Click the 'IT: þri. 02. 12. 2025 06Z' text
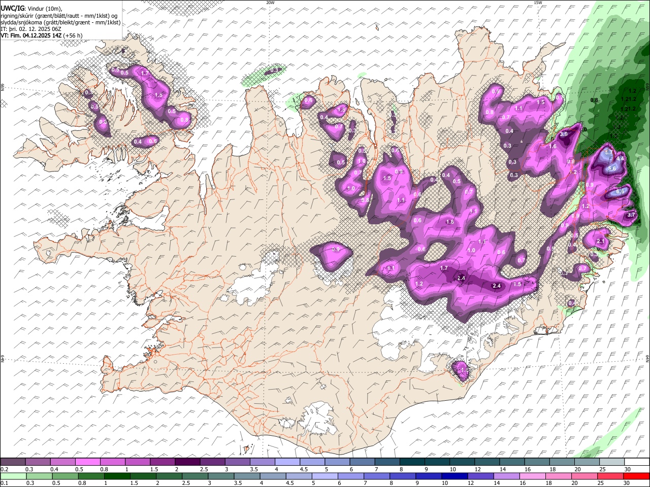This screenshot has width=650, height=487. 31,29
